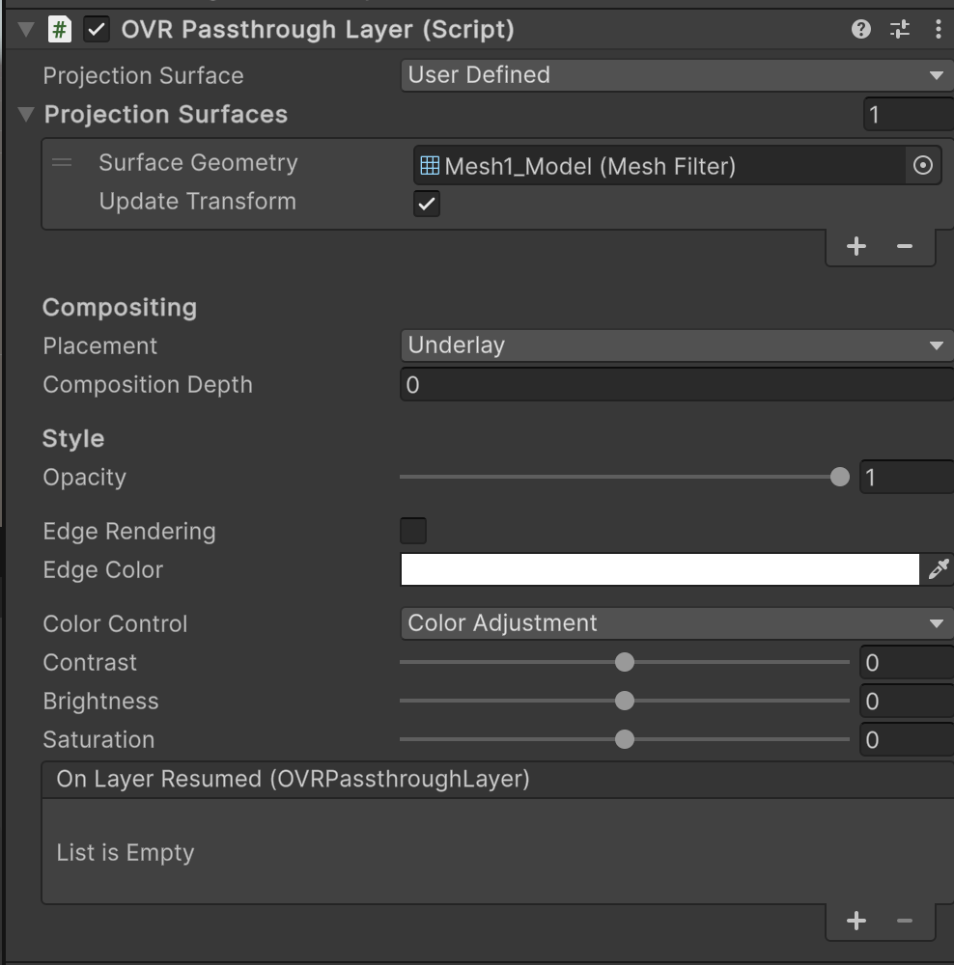
Task: Pick Edge Color with the eyedropper
Action: (x=938, y=569)
